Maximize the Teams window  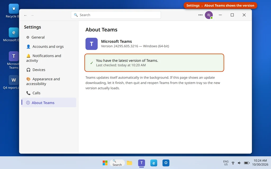[x=232, y=15]
